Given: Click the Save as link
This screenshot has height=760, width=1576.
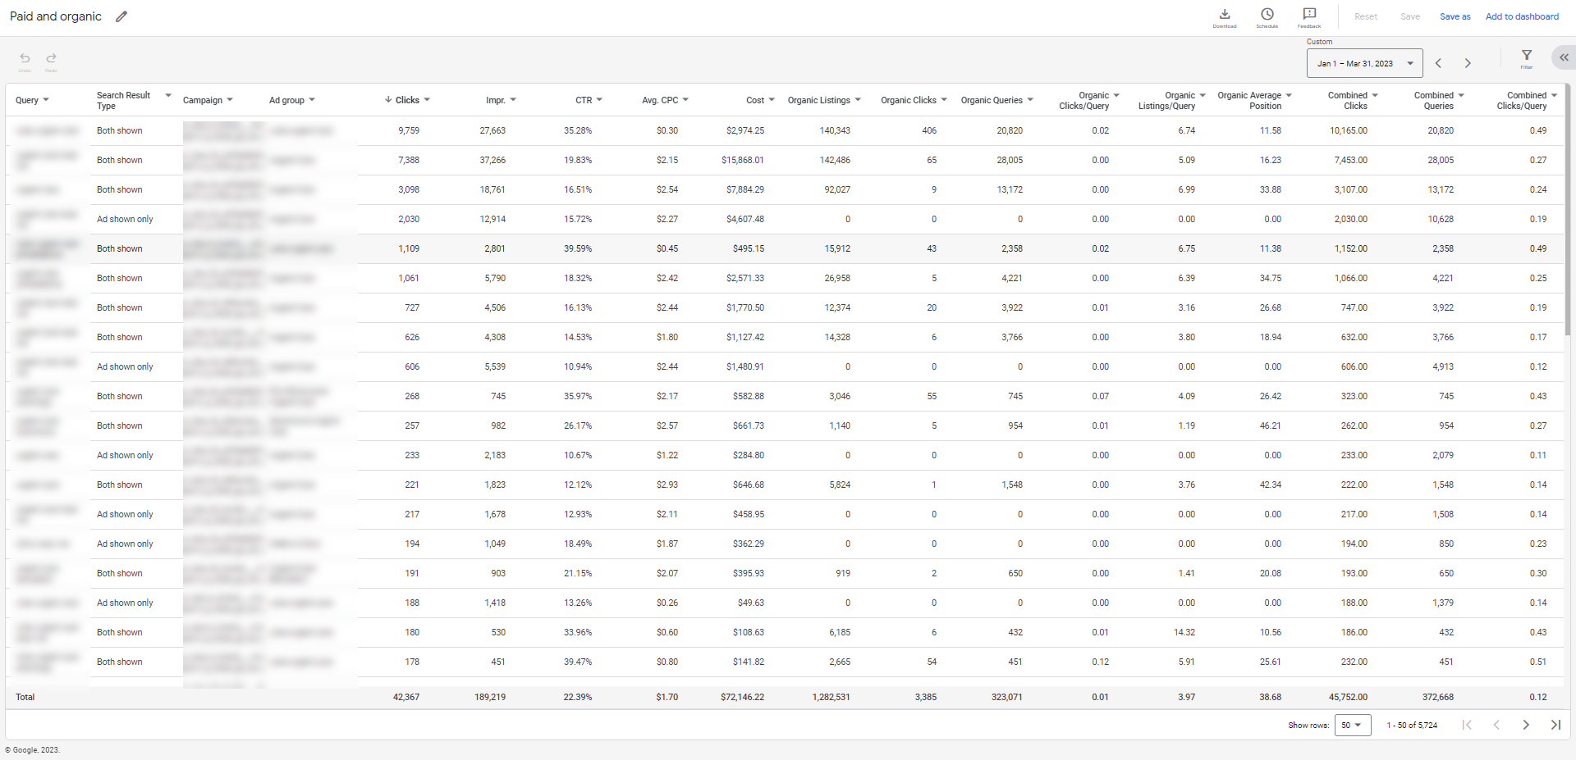Looking at the screenshot, I should (x=1455, y=16).
